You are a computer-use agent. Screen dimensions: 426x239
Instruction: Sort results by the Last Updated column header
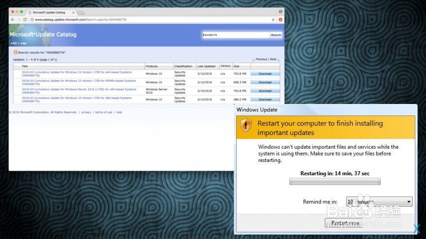[x=206, y=66]
